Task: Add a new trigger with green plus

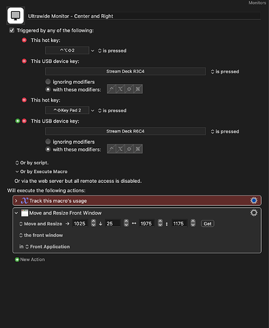Action: [18, 121]
